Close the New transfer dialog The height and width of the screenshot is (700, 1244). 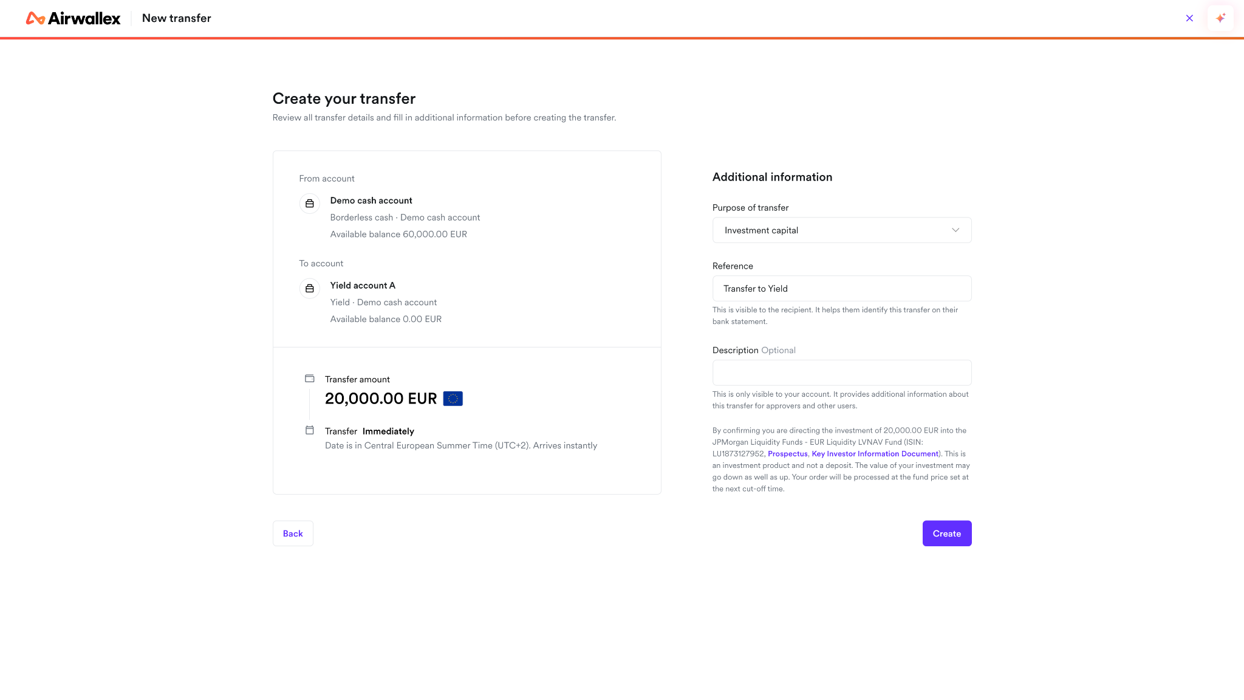tap(1189, 18)
